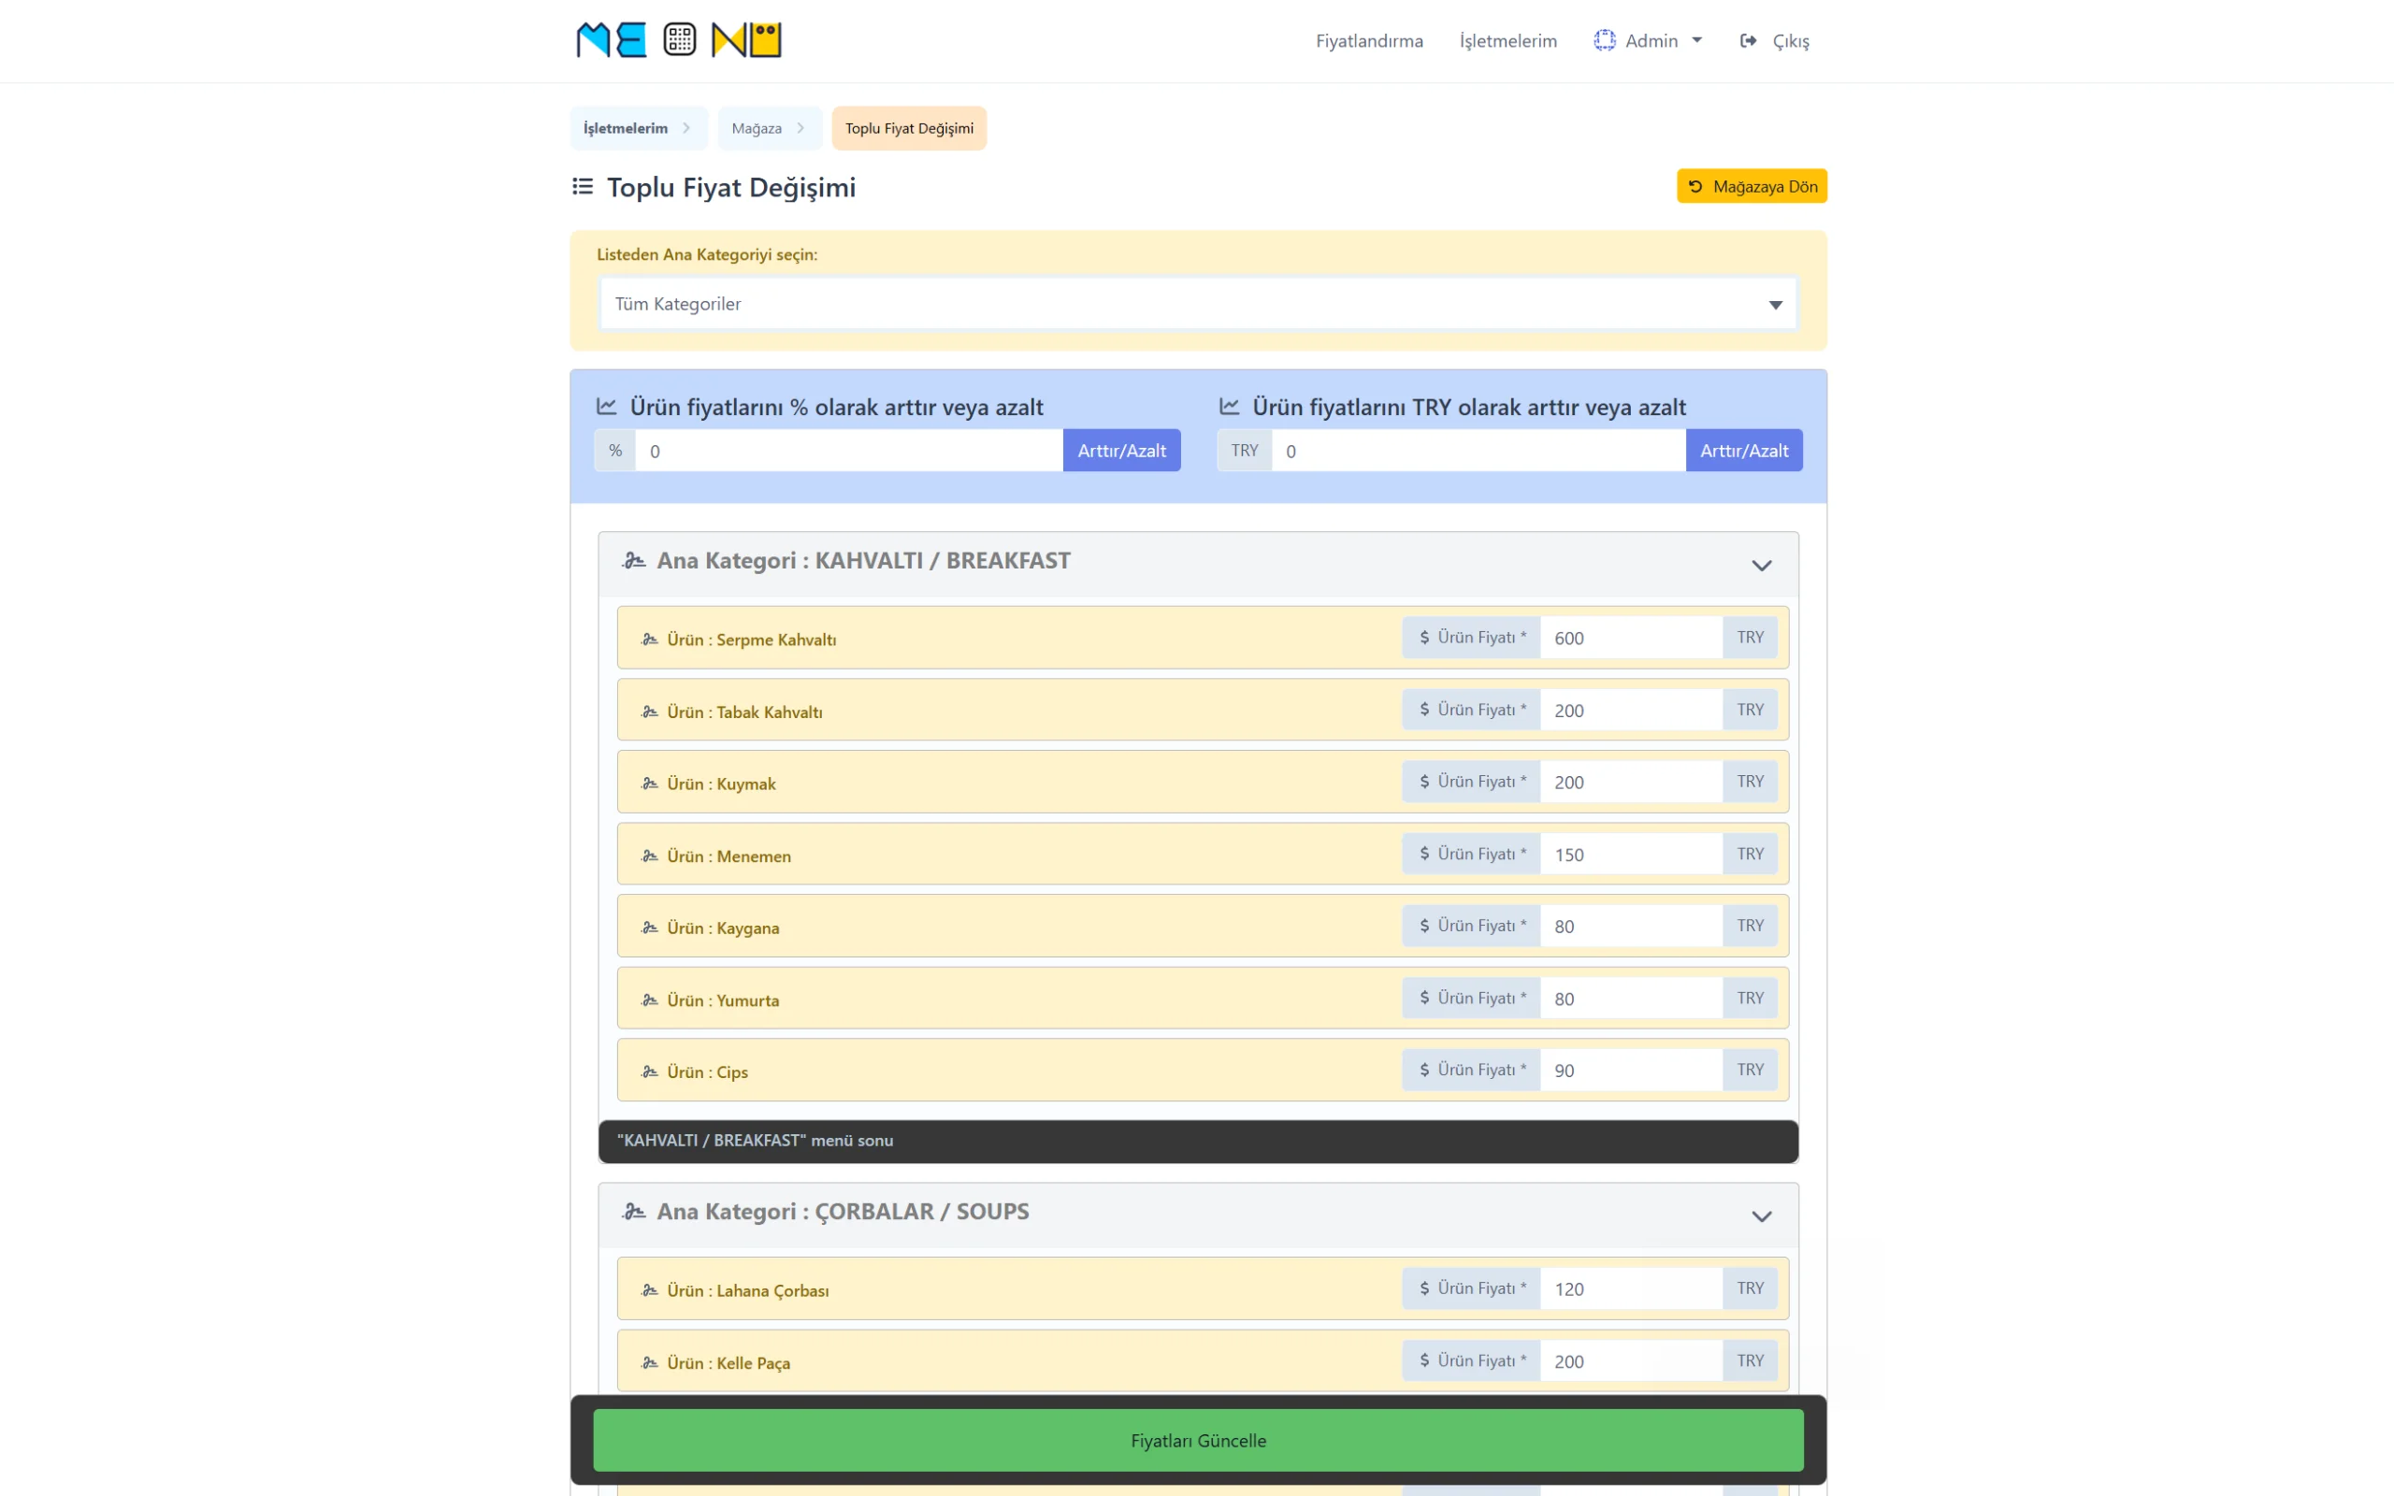Click the Menemen price input field
2394x1496 pixels.
point(1629,854)
